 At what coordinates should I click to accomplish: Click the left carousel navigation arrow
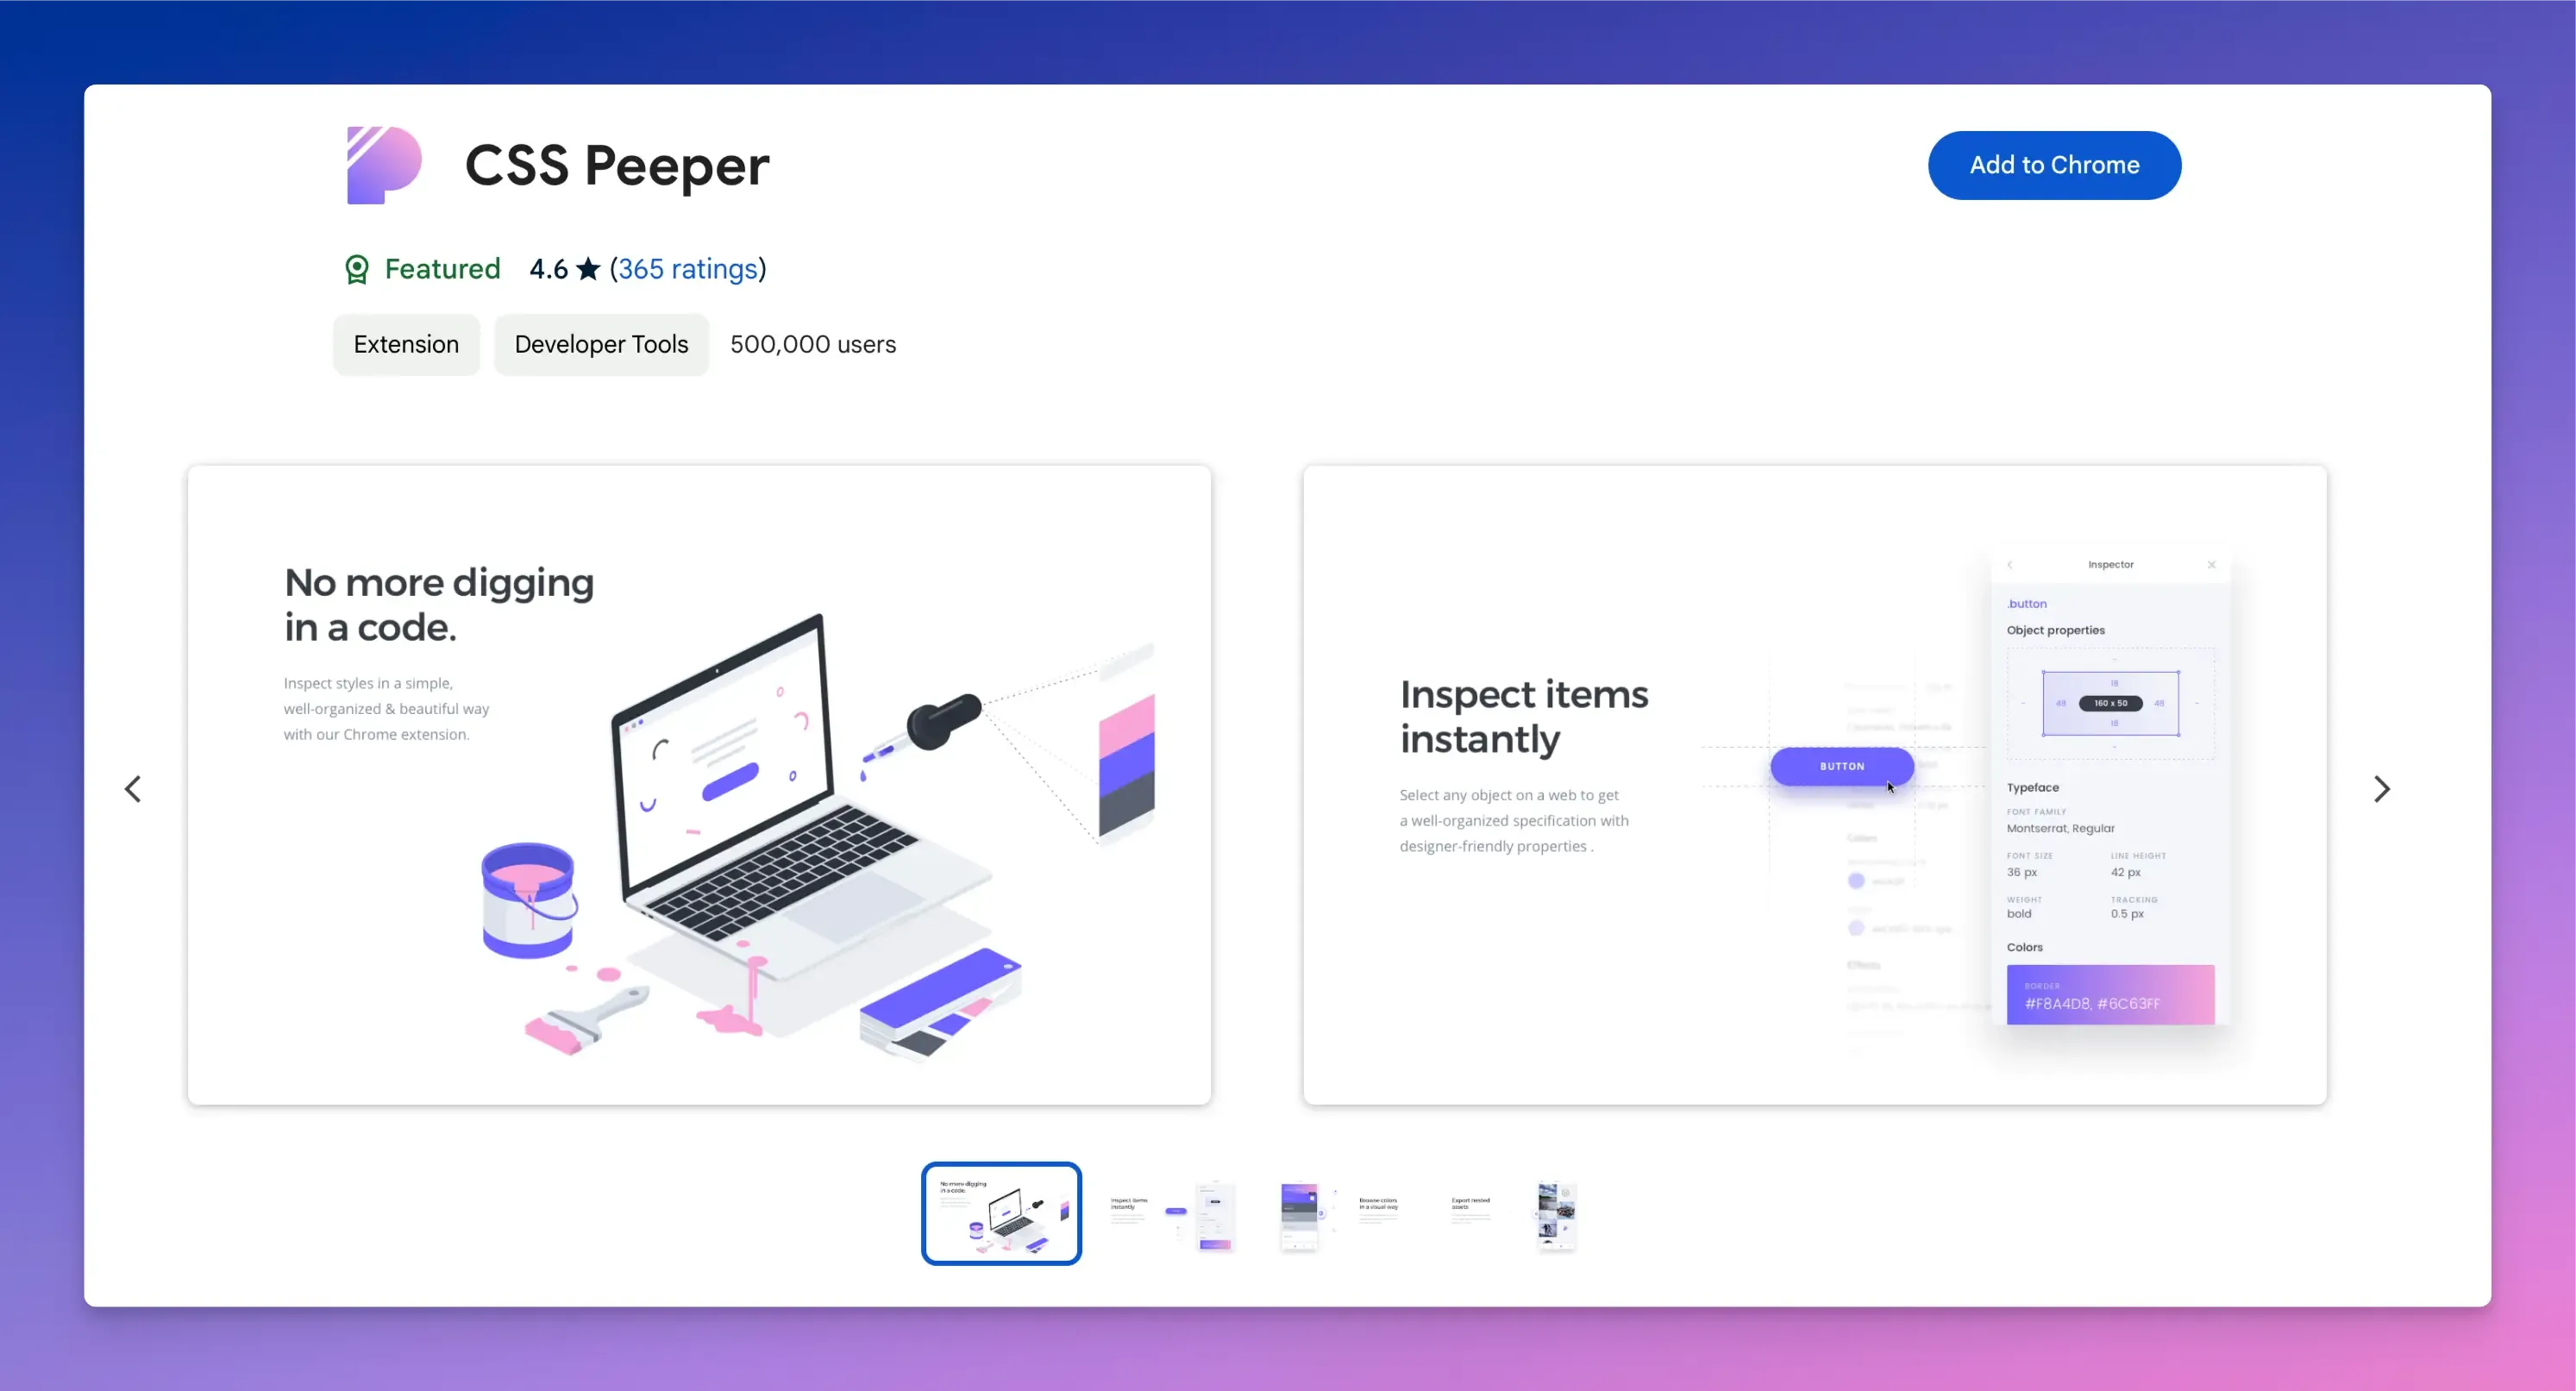tap(132, 788)
